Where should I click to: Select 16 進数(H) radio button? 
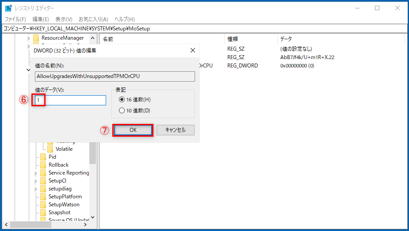(134, 100)
